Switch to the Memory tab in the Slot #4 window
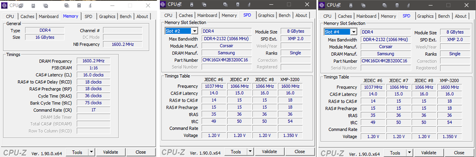 coord(388,16)
